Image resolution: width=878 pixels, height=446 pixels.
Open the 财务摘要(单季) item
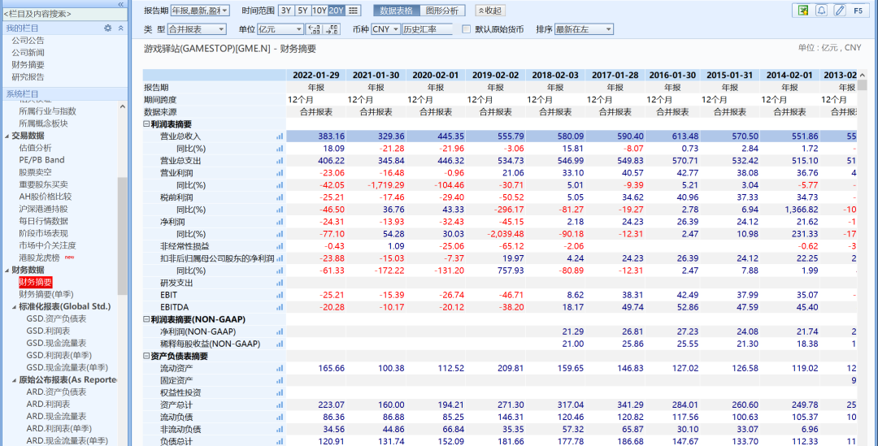point(46,294)
